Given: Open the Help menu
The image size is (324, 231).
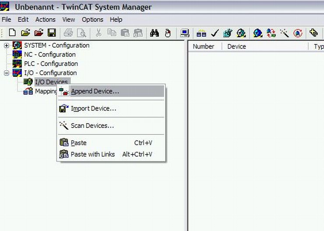Looking at the screenshot, I should 116,20.
